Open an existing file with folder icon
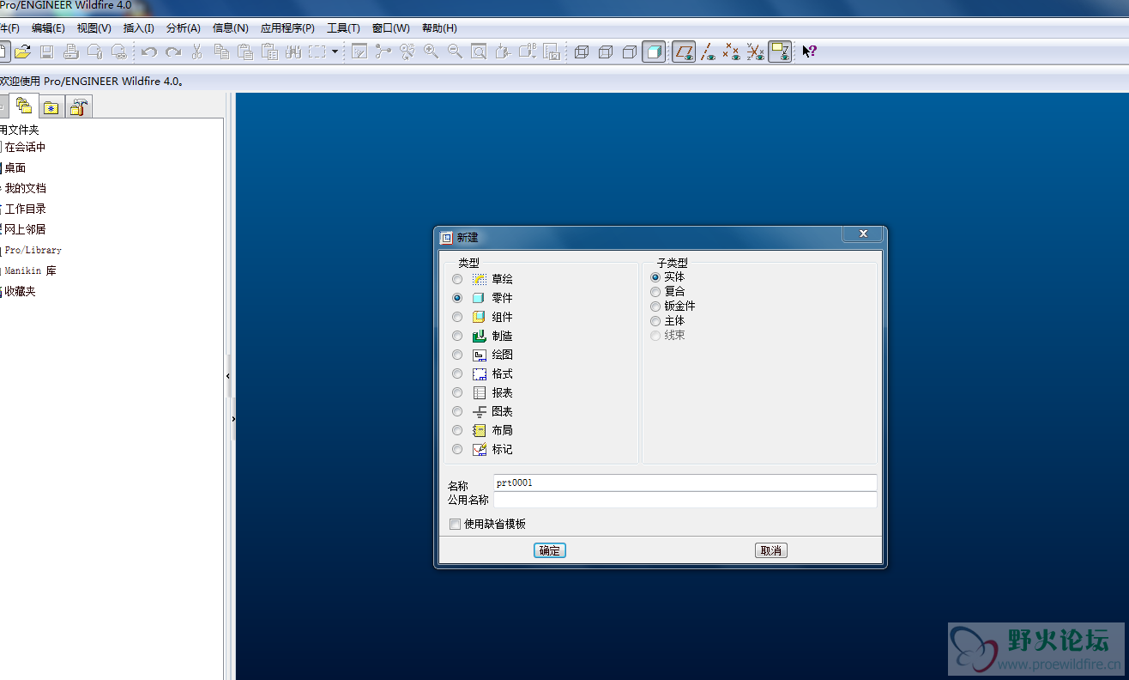 tap(22, 52)
